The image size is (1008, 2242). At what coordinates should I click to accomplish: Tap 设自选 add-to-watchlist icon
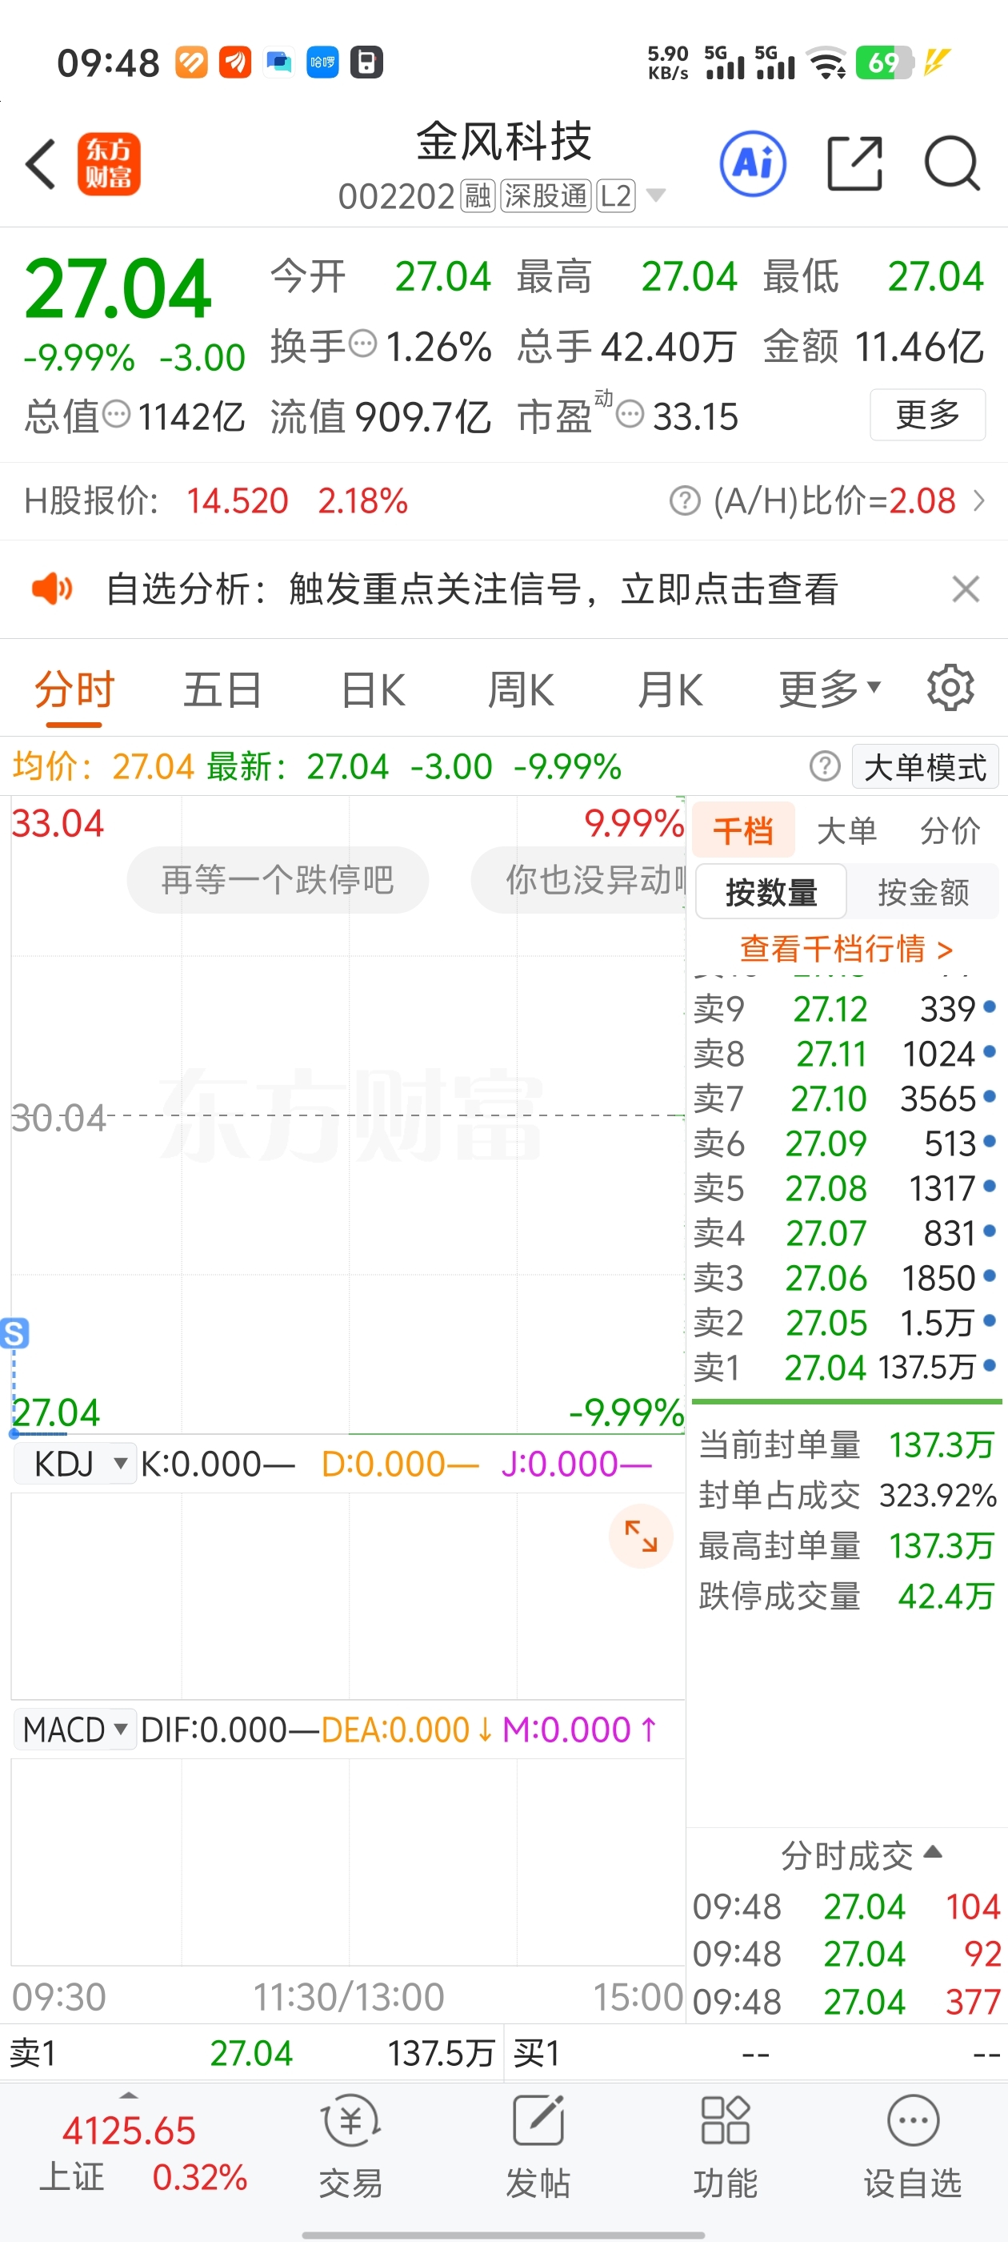tap(912, 2146)
